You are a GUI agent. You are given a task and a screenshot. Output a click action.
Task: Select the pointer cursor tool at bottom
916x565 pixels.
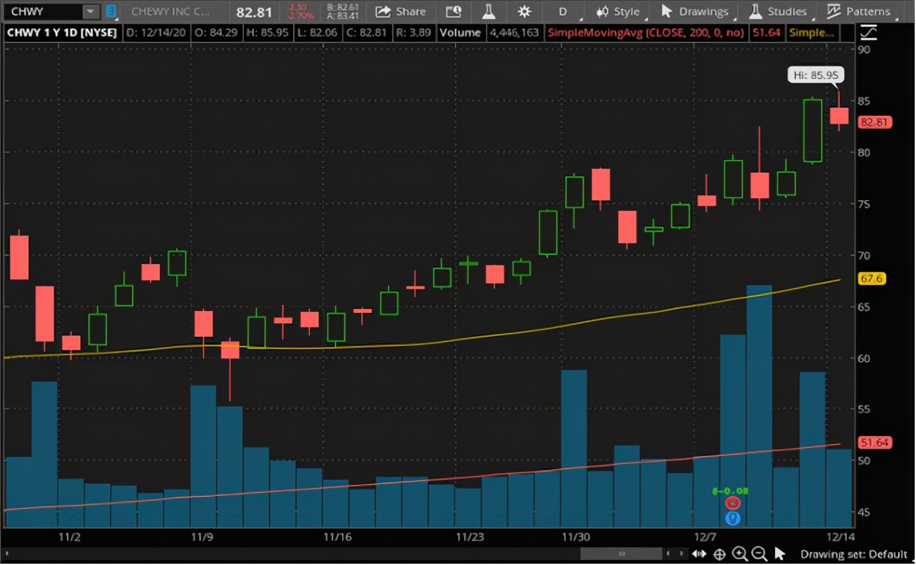[x=780, y=554]
